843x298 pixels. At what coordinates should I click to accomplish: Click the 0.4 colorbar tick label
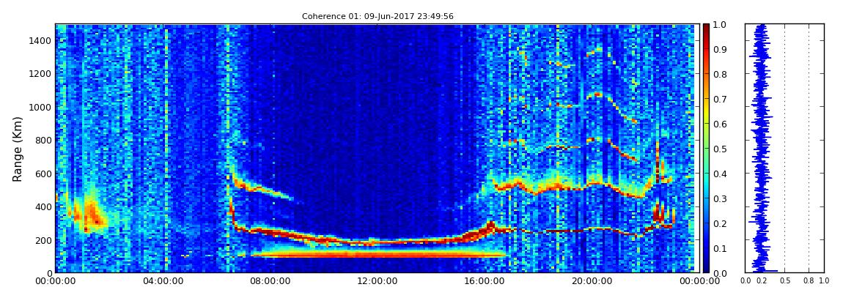721,174
